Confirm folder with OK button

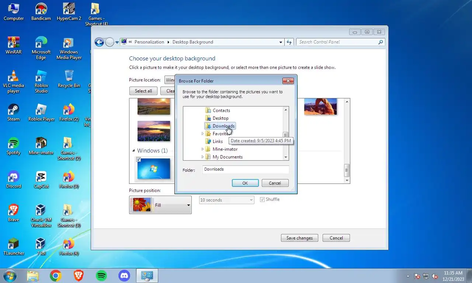pyautogui.click(x=245, y=183)
